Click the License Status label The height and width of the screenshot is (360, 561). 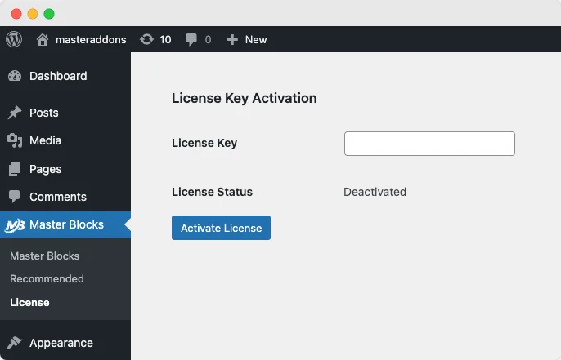coord(212,192)
